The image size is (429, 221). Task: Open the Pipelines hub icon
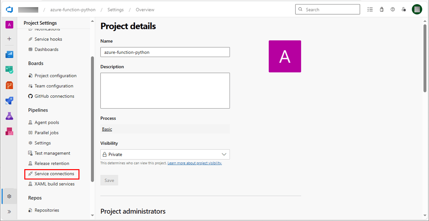(9, 101)
